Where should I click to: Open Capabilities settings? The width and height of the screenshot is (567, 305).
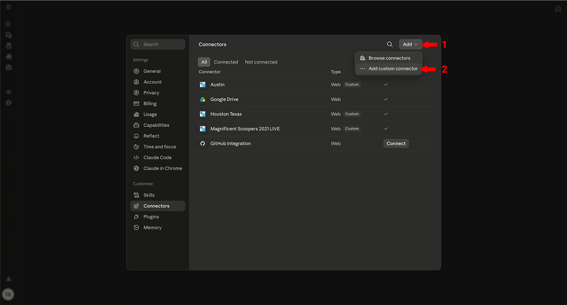158,125
